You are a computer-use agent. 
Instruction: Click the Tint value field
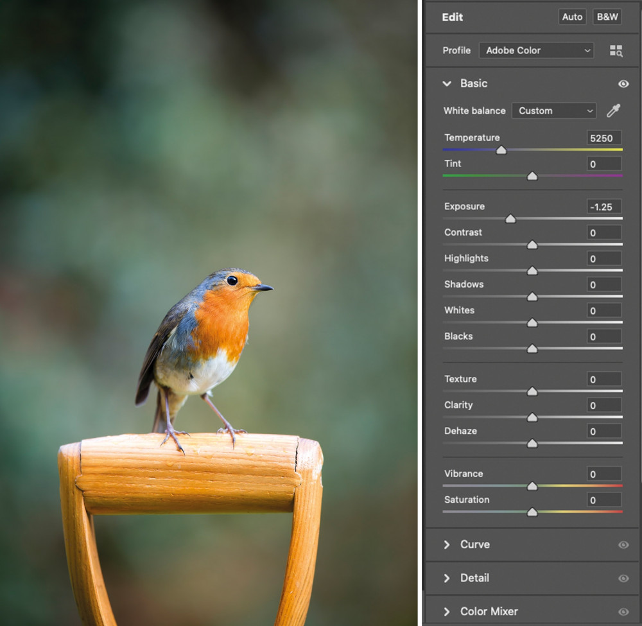pos(604,164)
